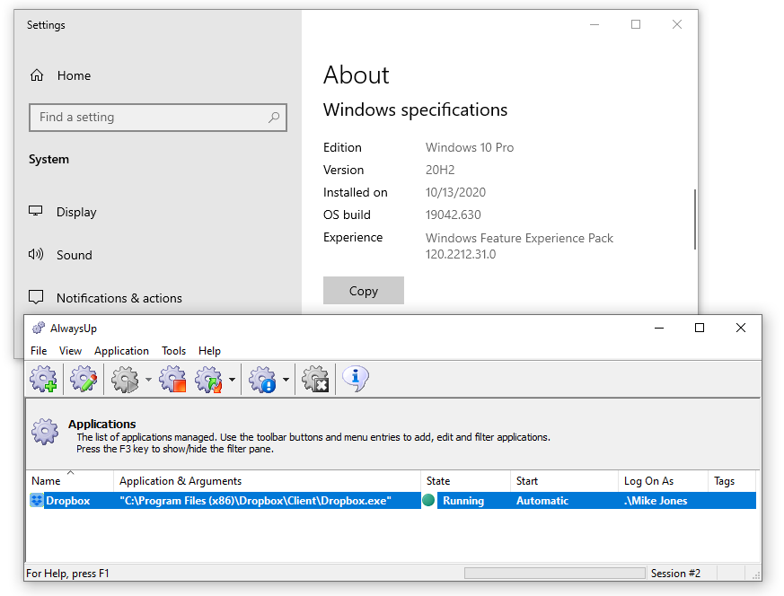Click the Automatic start cell
The width and height of the screenshot is (784, 596).
click(542, 501)
